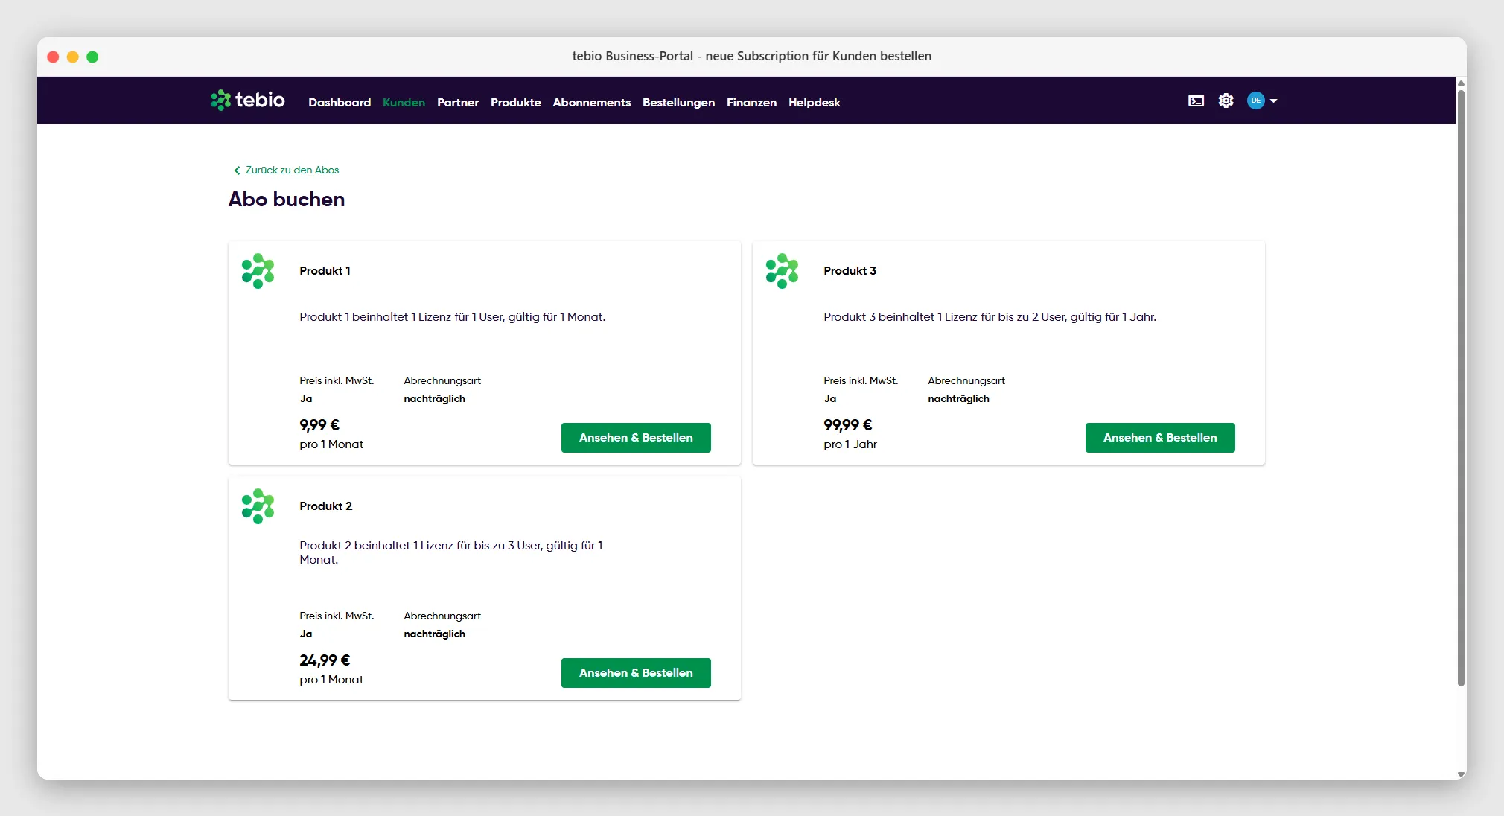This screenshot has height=816, width=1504.
Task: Maximize window with green button
Action: pyautogui.click(x=92, y=57)
